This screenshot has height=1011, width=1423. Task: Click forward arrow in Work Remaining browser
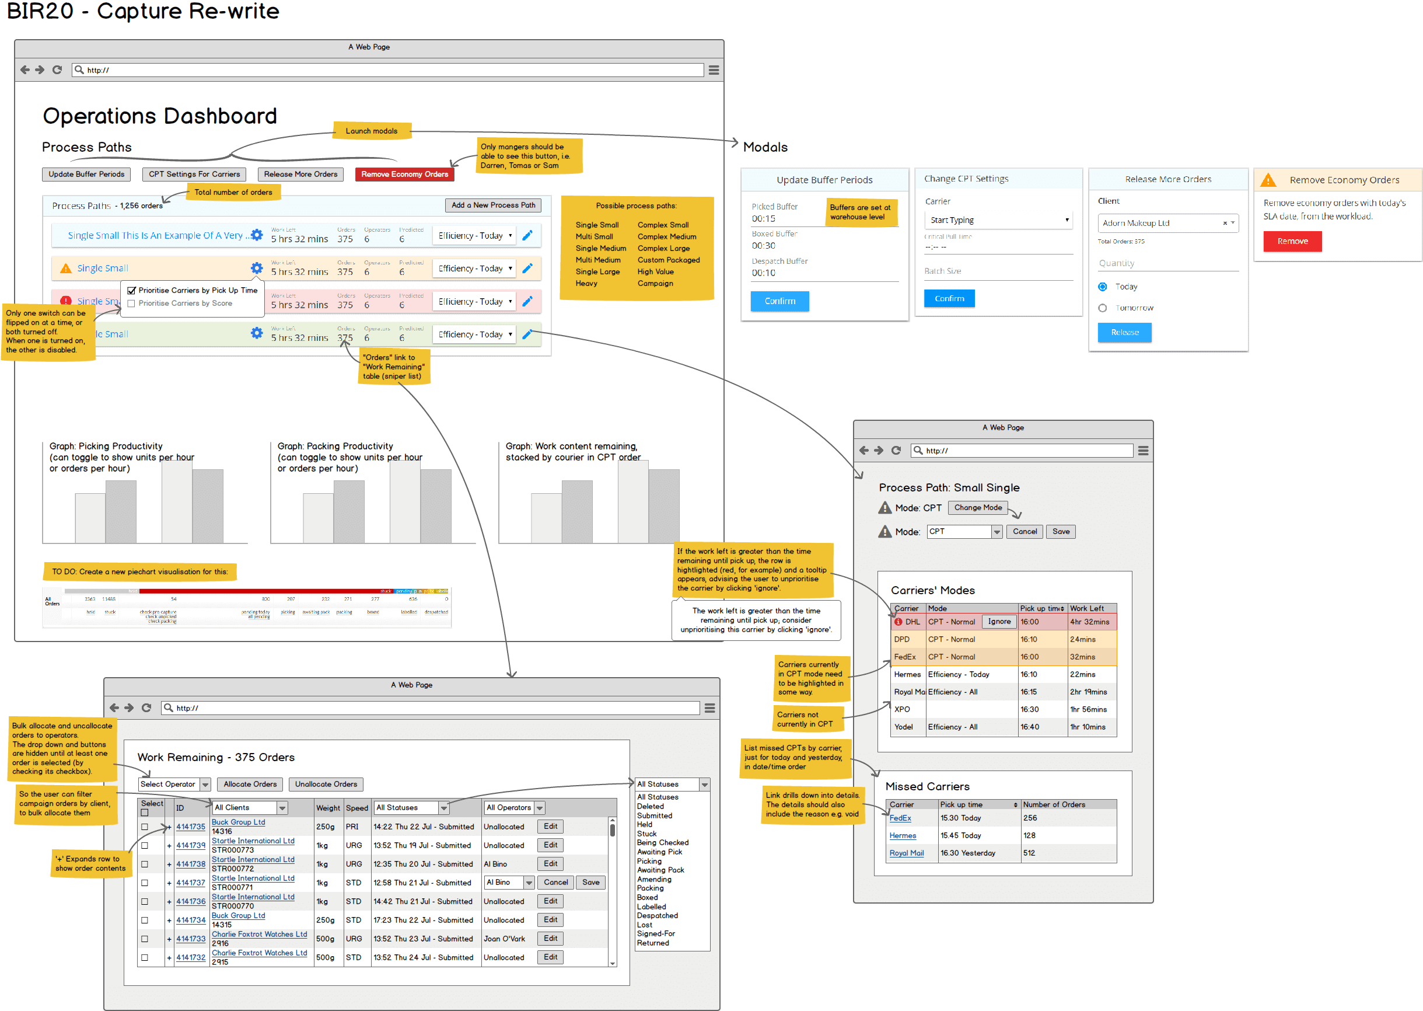pos(129,708)
